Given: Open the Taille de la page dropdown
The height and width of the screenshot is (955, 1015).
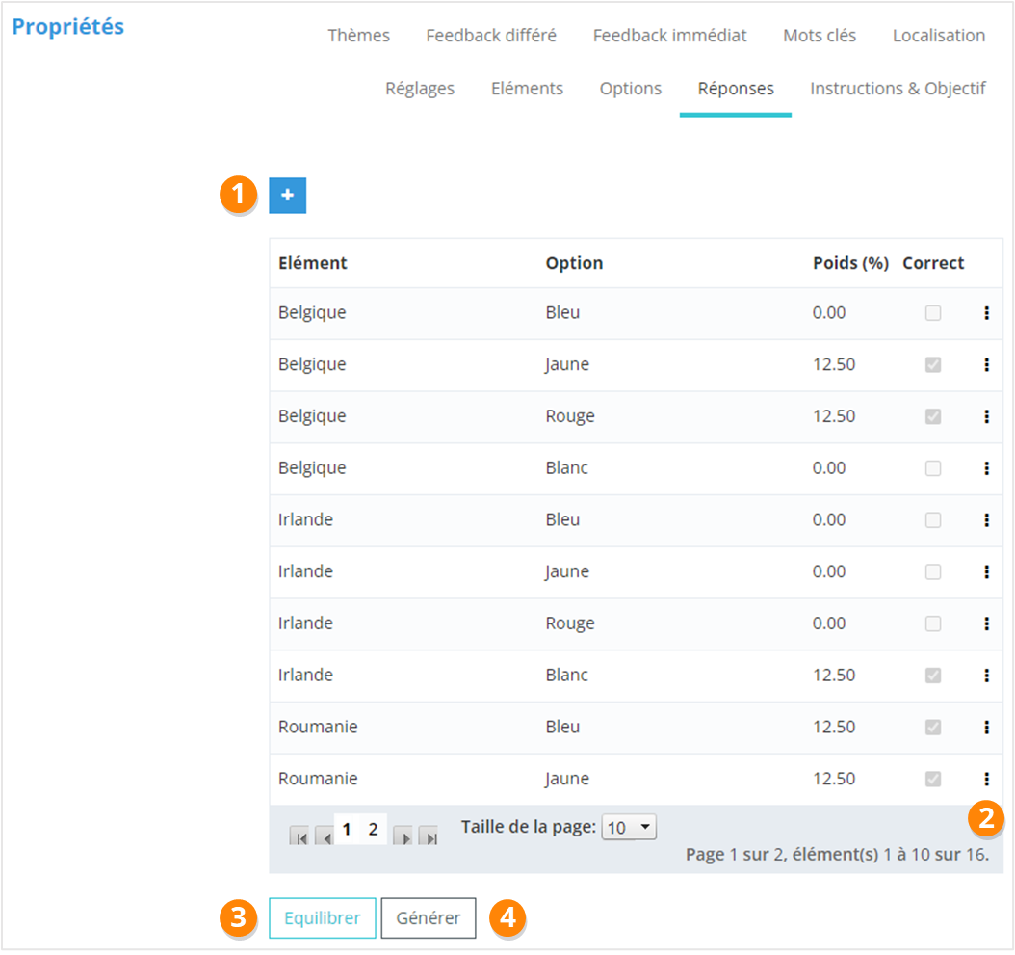Looking at the screenshot, I should (628, 828).
